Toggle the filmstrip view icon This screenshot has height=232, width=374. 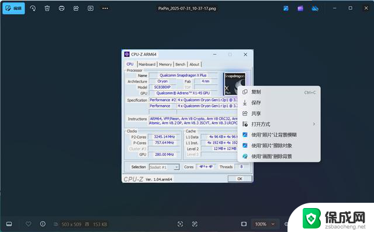[9, 224]
